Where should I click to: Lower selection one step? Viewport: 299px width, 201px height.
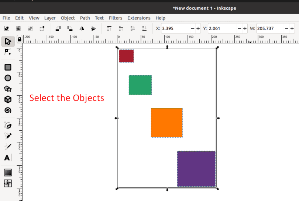tap(133, 28)
